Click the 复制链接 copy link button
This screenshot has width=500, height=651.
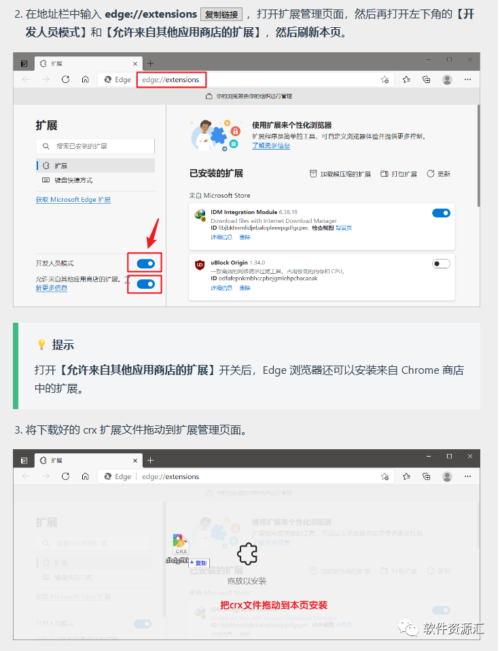click(x=221, y=14)
